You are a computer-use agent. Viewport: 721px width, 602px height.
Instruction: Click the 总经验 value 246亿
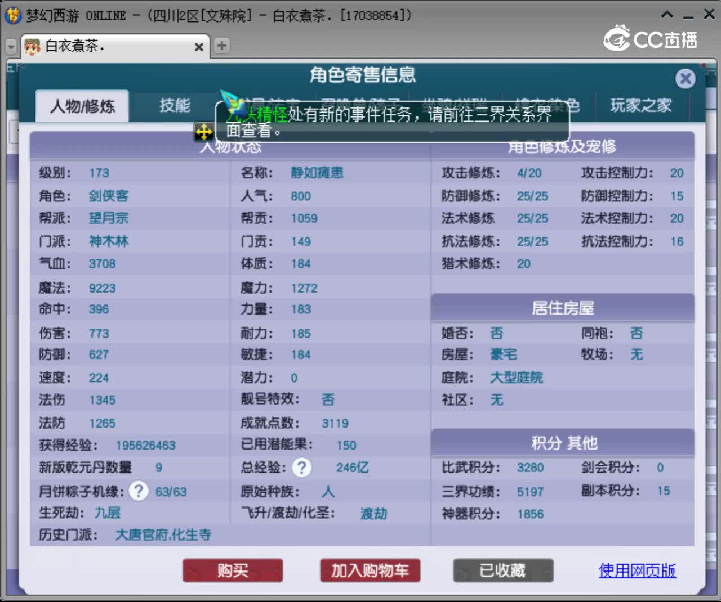click(x=353, y=468)
